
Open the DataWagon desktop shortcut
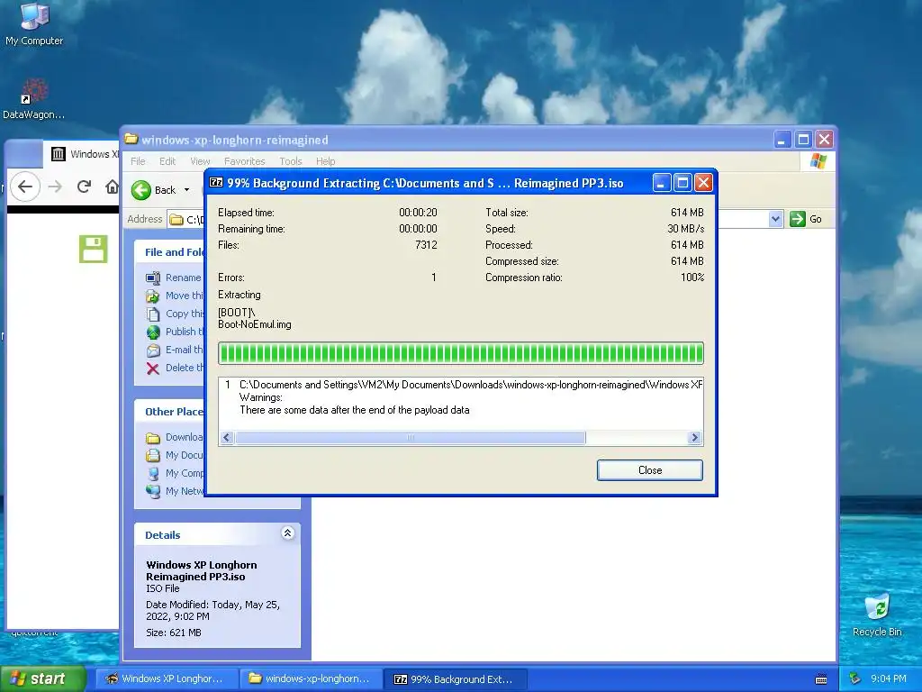33,99
